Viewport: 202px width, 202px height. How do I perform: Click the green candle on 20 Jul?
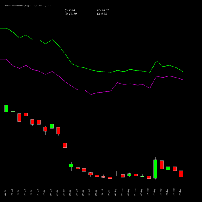point(52,126)
